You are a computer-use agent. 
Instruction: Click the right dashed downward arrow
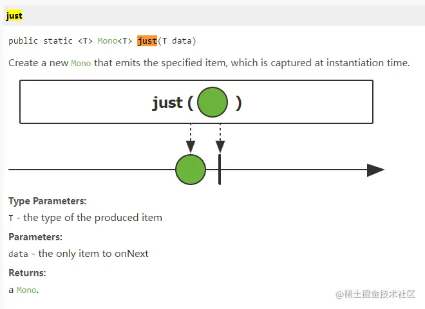click(220, 138)
